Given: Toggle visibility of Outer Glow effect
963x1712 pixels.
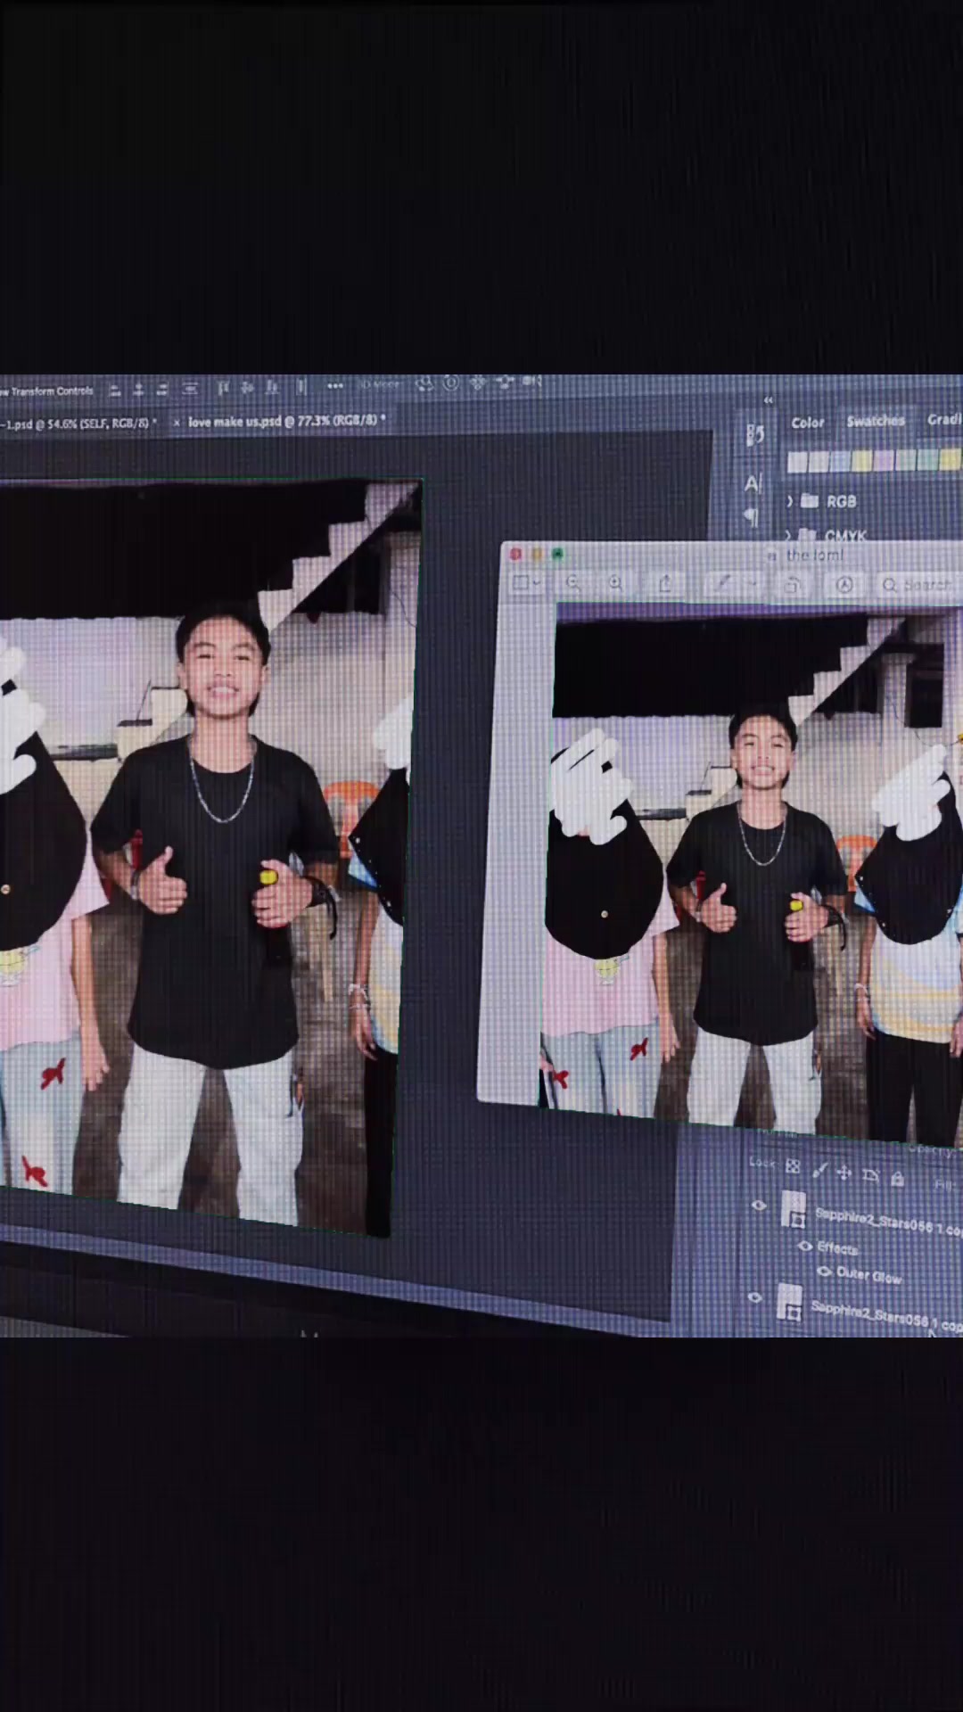Looking at the screenshot, I should (825, 1271).
